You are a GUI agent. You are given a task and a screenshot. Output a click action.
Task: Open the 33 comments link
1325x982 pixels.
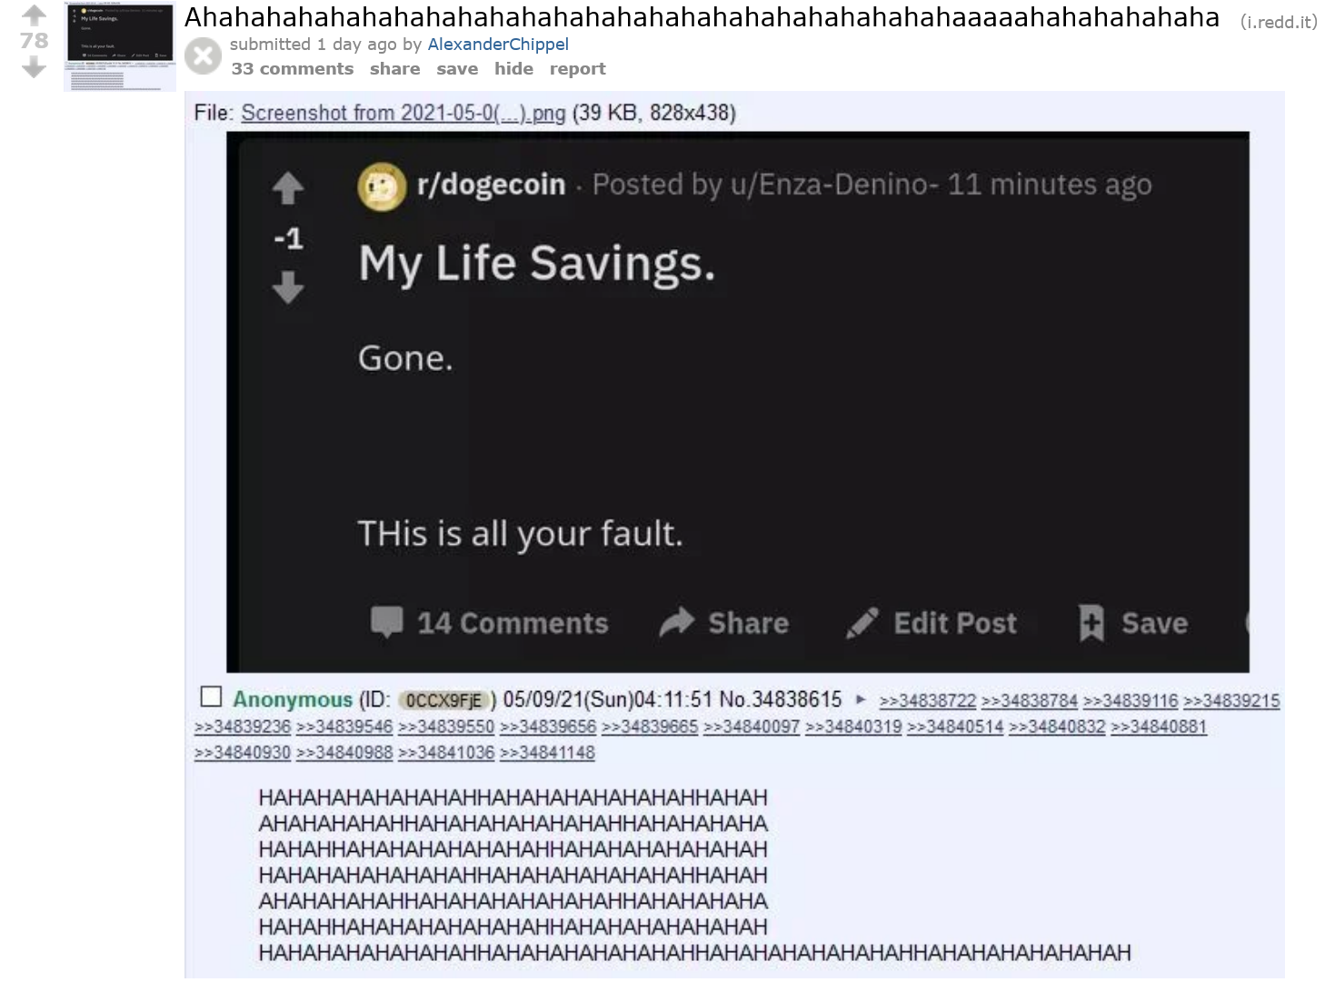tap(293, 69)
